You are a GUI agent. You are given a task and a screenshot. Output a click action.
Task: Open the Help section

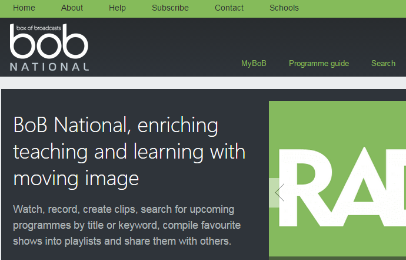[117, 8]
